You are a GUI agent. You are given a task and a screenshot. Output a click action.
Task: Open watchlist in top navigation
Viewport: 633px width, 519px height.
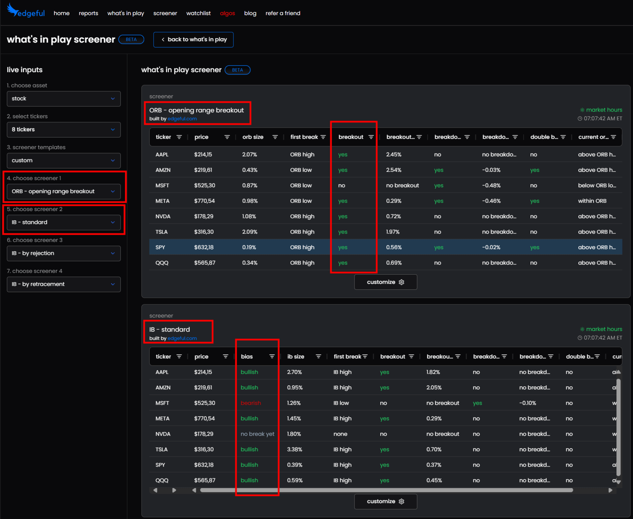click(x=198, y=13)
